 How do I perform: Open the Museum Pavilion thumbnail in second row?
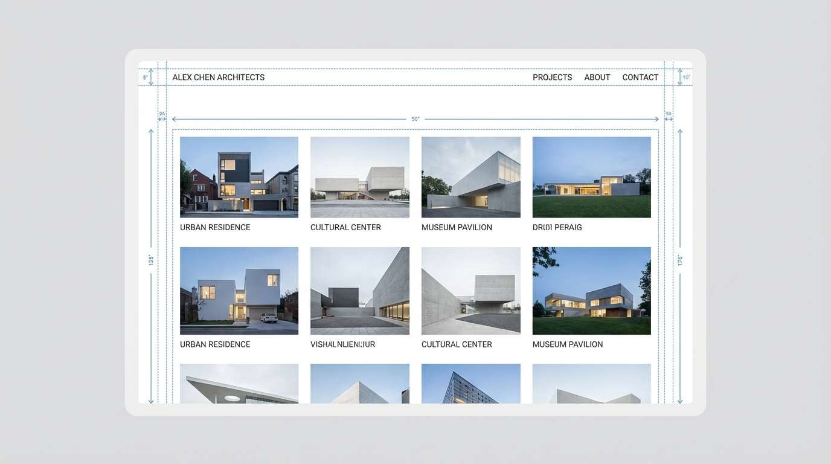click(591, 290)
